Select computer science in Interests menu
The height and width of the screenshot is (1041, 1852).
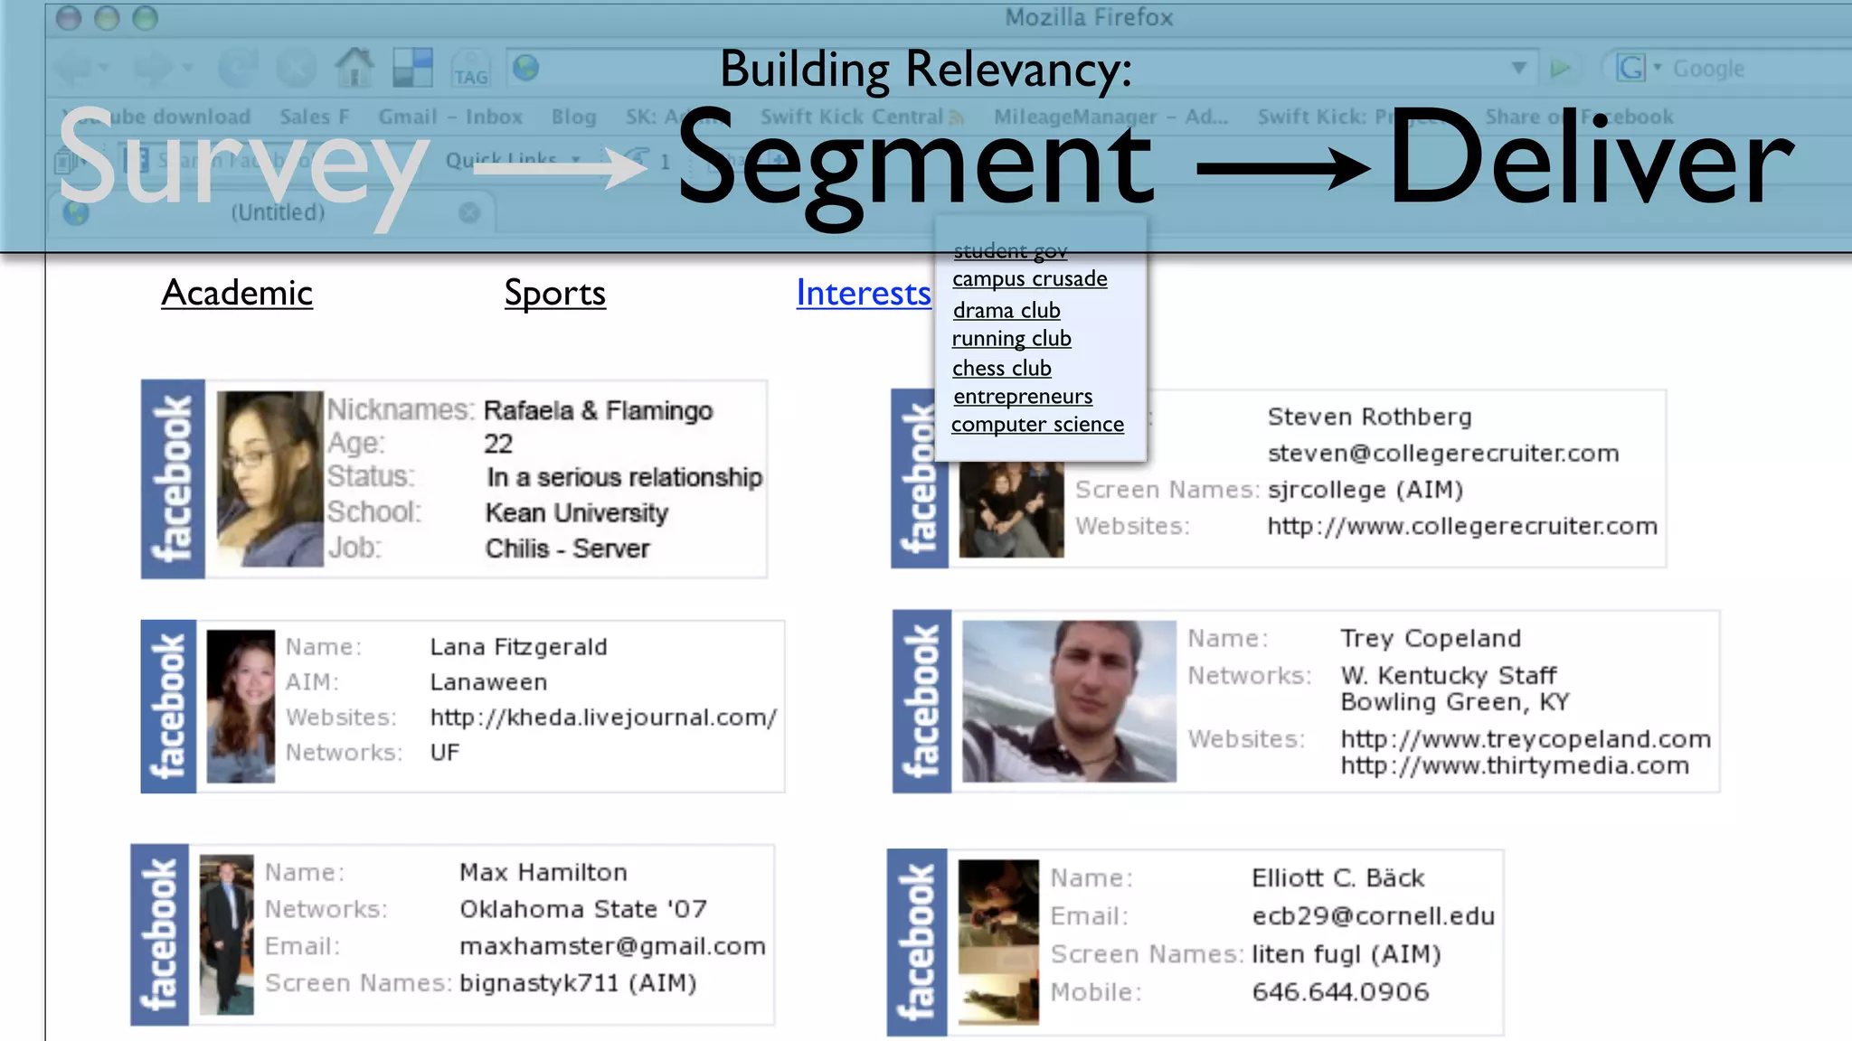pyautogui.click(x=1038, y=425)
